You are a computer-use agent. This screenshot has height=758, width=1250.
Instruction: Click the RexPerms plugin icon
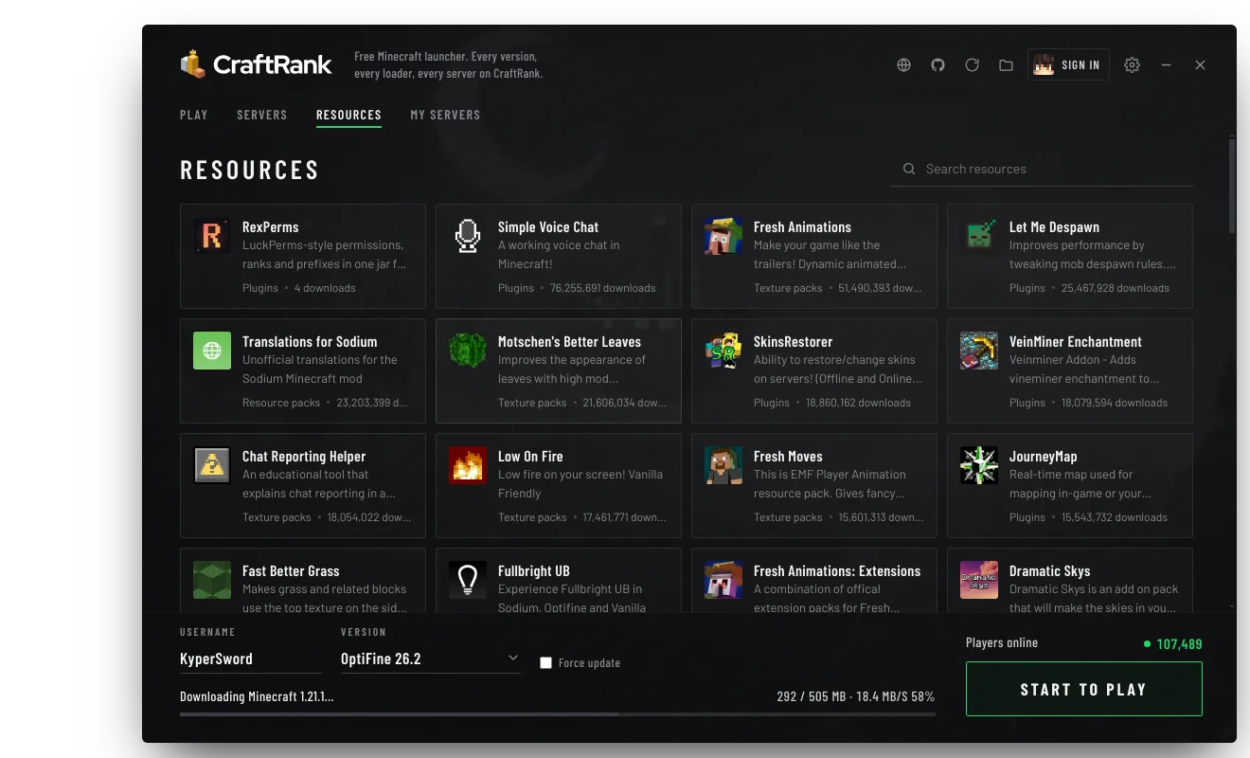point(212,236)
